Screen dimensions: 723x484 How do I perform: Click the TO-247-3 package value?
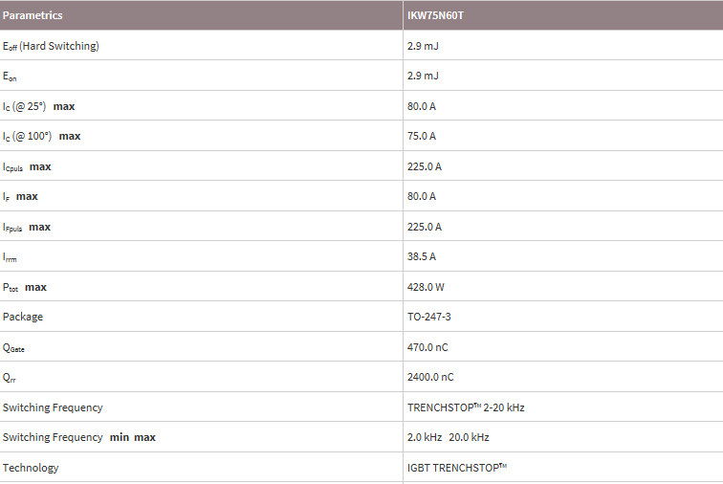[x=431, y=317]
